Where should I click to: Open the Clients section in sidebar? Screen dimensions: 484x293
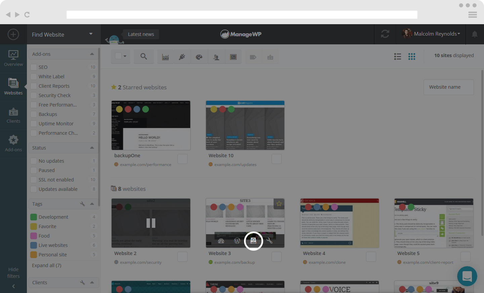coord(13,115)
